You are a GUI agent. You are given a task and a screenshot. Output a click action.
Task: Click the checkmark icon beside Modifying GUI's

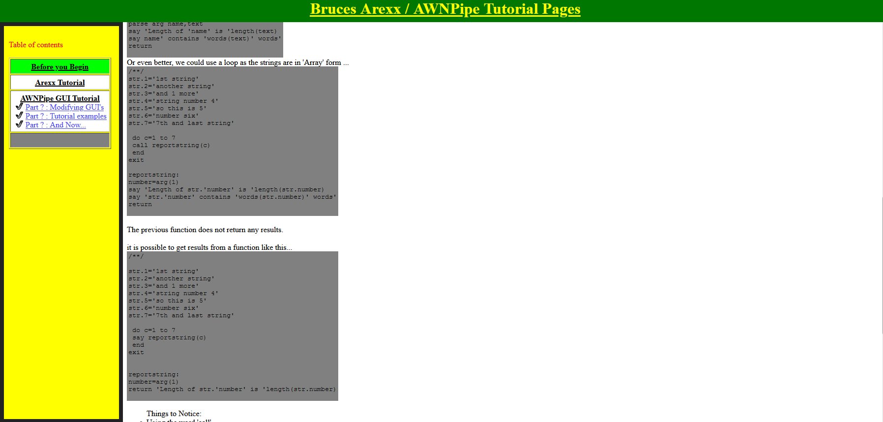19,106
